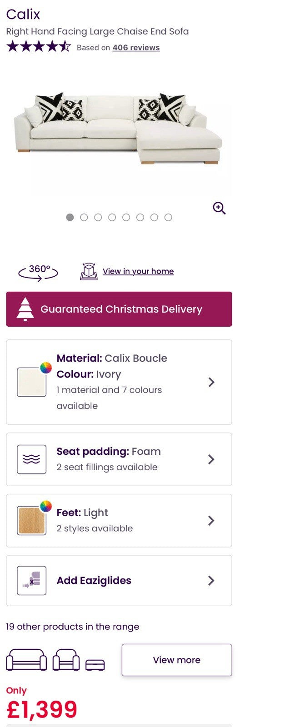The width and height of the screenshot is (285, 727).
Task: Click the seat padding waves icon
Action: [x=31, y=459]
